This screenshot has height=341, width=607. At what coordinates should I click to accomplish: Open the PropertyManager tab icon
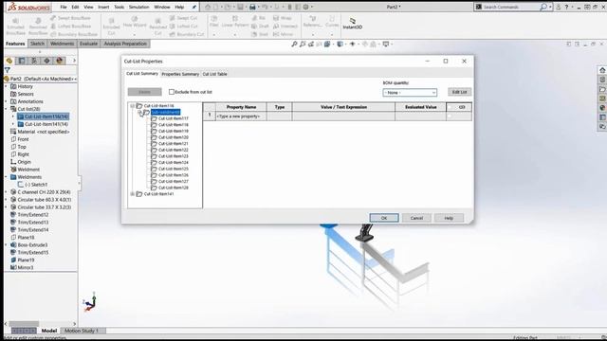22,61
